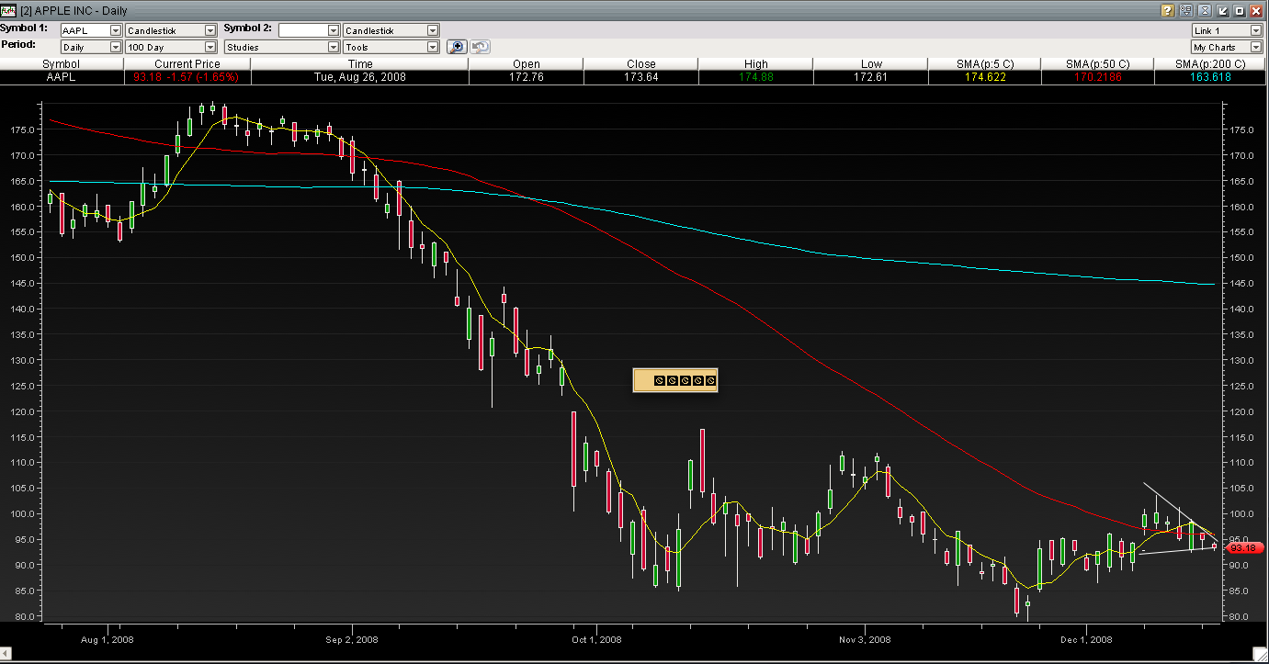Click the greyed-out undo zoom icon

click(x=480, y=47)
